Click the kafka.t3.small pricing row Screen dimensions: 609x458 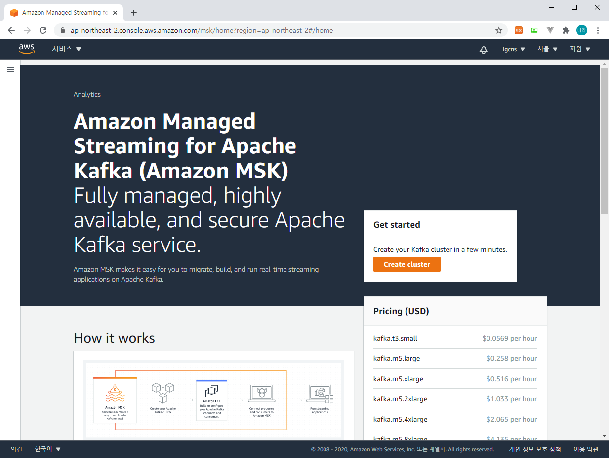455,338
